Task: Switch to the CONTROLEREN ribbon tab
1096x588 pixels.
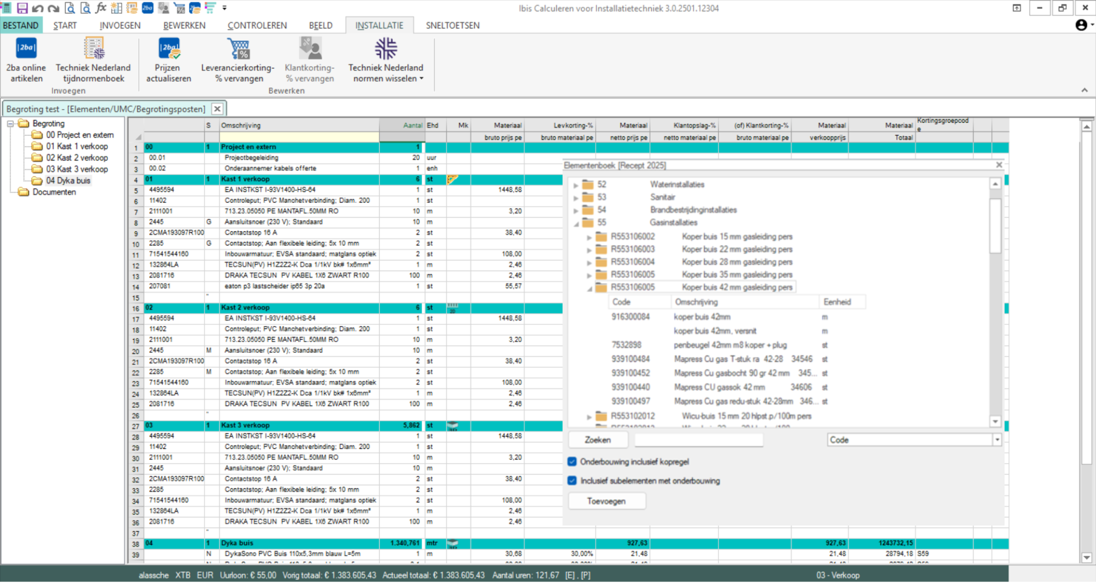Action: (257, 25)
